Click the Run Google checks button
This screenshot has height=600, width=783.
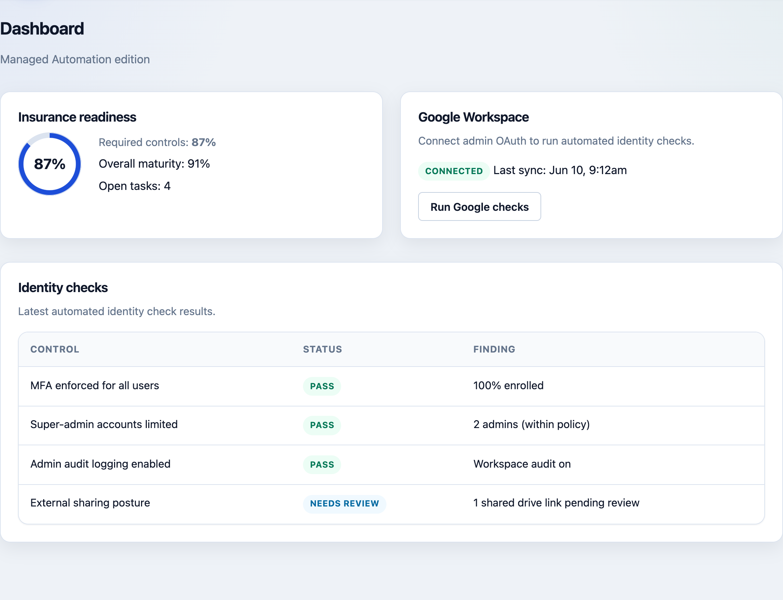(x=479, y=206)
